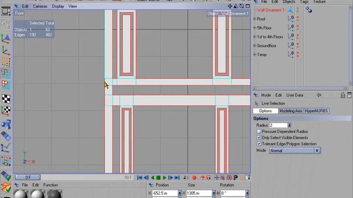353x198 pixels.
Task: Toggle Parameter (P) keyframe recording
Action: pyautogui.click(x=236, y=178)
